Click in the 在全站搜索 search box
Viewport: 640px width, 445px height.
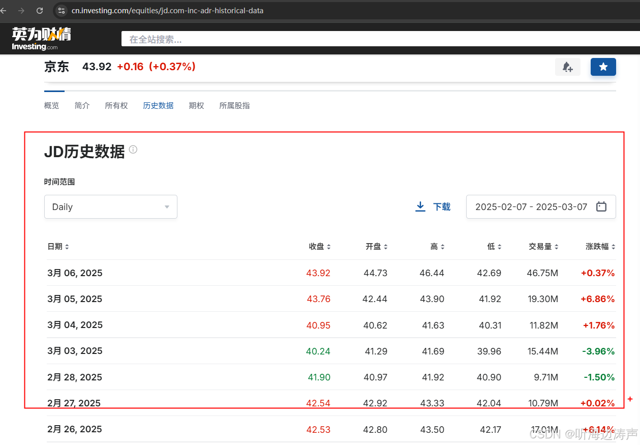click(380, 39)
